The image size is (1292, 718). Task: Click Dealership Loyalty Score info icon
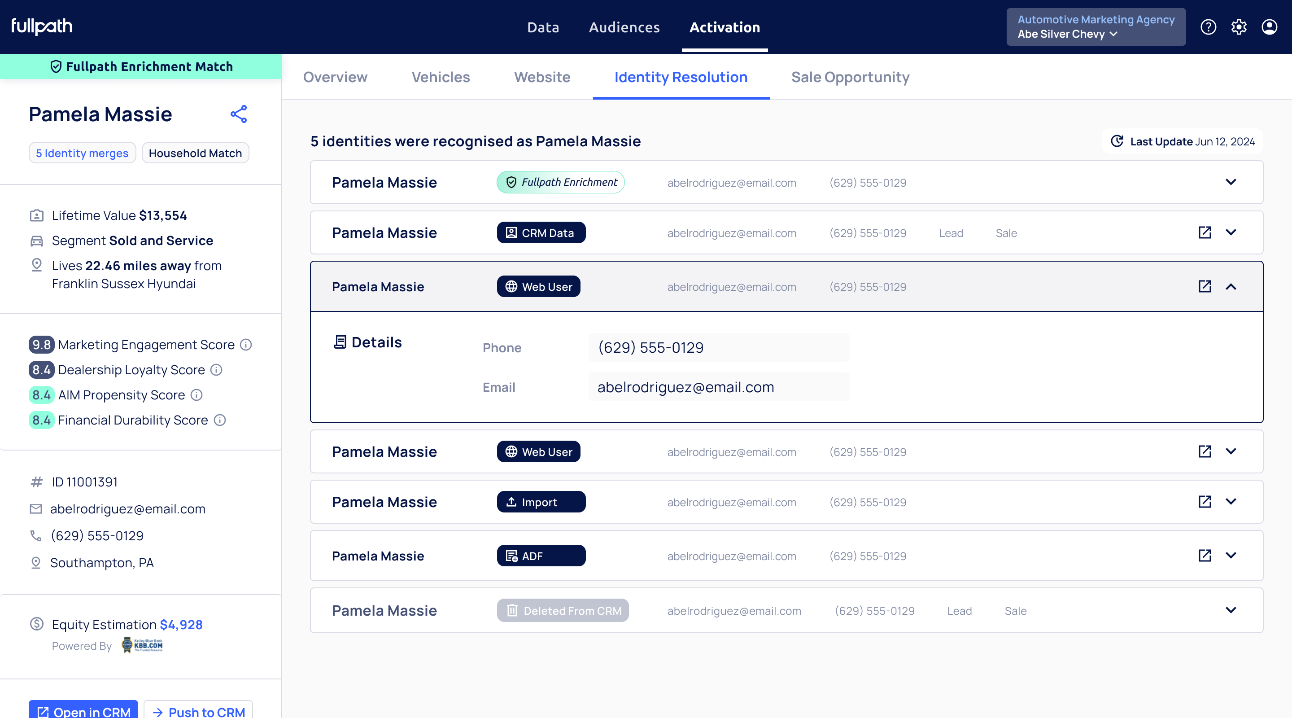(216, 370)
